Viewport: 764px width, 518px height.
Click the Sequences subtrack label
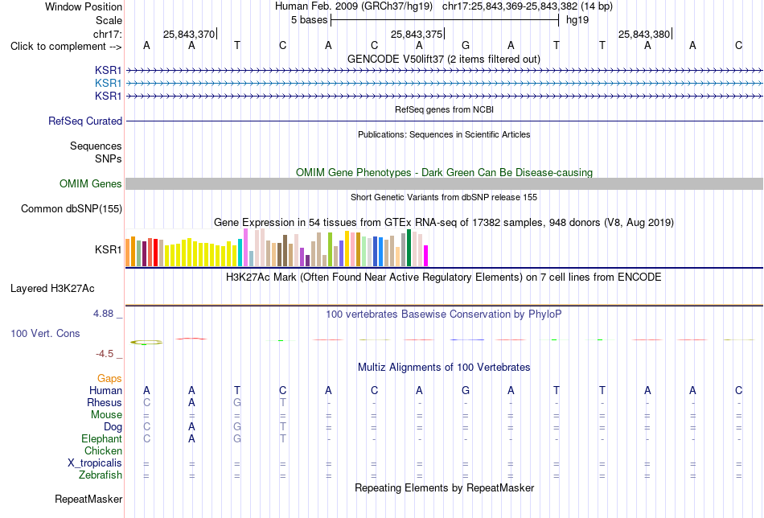click(x=96, y=146)
